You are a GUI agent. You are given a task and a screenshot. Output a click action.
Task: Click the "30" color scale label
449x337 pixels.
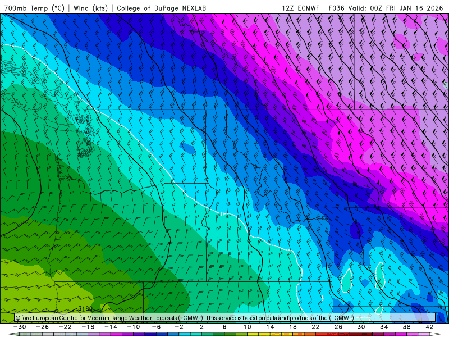click(361, 327)
